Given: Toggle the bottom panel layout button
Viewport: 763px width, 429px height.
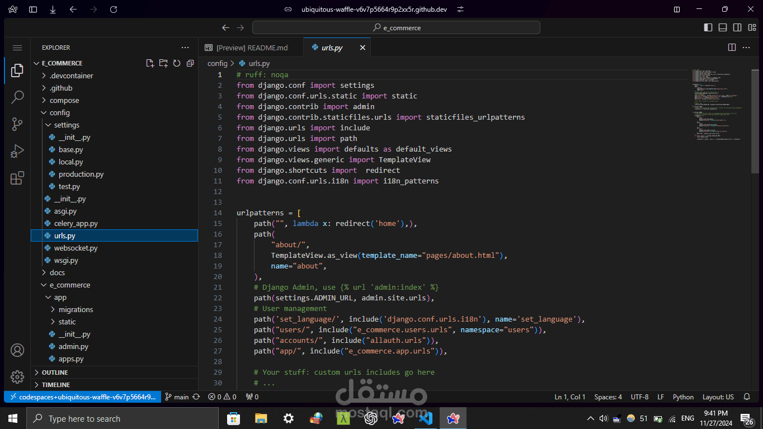Looking at the screenshot, I should coord(723,27).
